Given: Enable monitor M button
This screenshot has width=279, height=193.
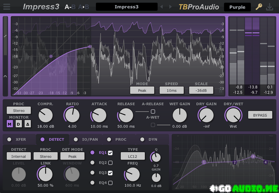Looking at the screenshot, I should point(10,124).
